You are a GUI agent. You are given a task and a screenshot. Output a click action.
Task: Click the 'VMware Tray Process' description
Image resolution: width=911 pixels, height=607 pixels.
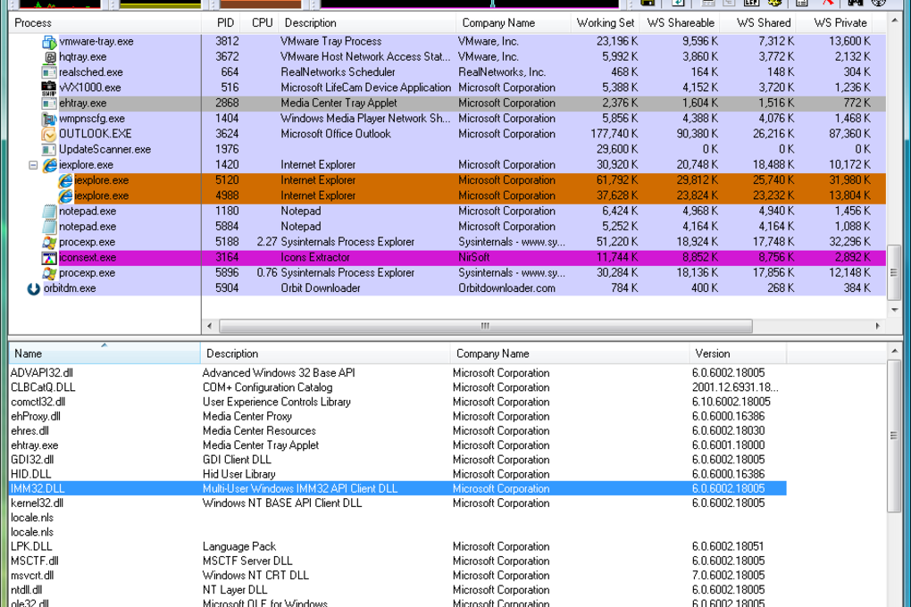pyautogui.click(x=331, y=41)
